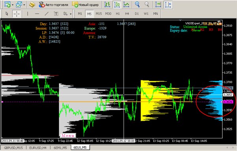
Task: Toggle the Авто-торговля button
Action: pos(53,5)
